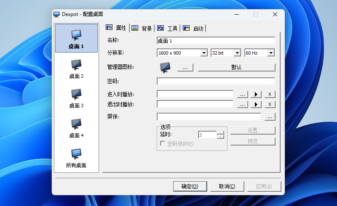Clear the 退出时播放 sound with X
The height and width of the screenshot is (206, 337).
tap(270, 104)
